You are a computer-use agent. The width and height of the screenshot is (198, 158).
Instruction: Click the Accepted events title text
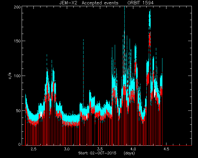point(100,3)
